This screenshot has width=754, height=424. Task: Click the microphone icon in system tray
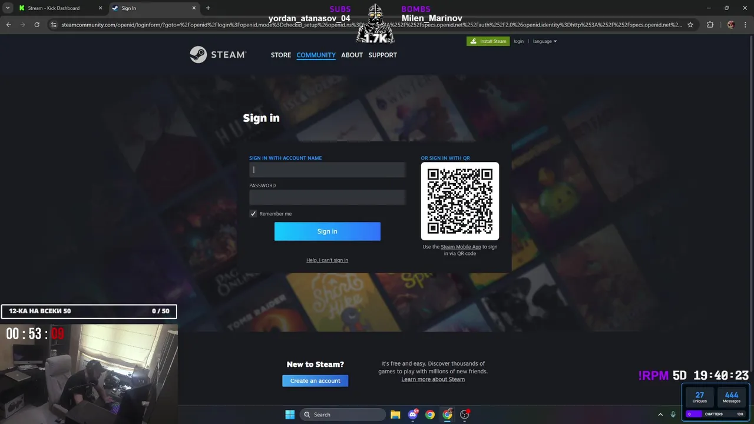point(673,415)
